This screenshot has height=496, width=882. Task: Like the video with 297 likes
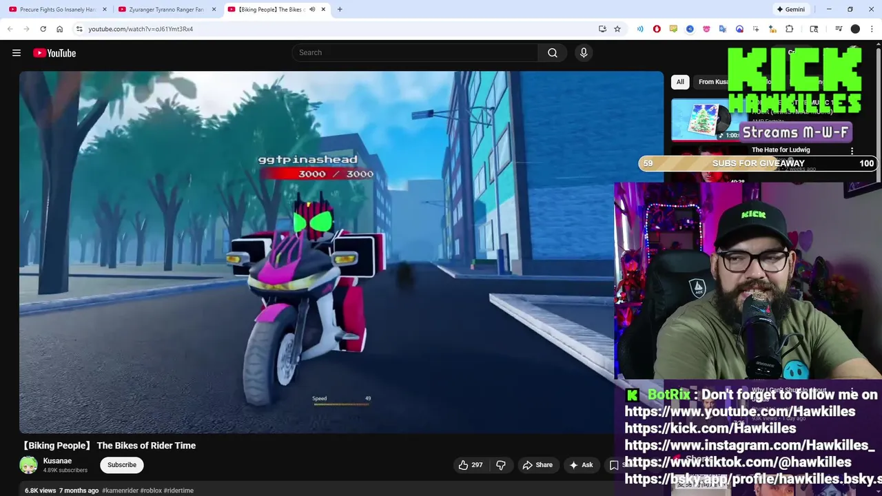click(471, 465)
